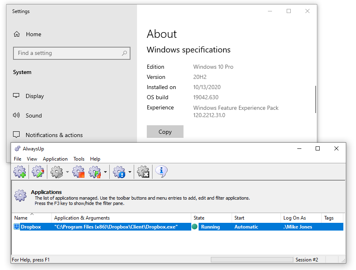
Task: Click the Edit Application pencil gear icon
Action: [x=38, y=172]
